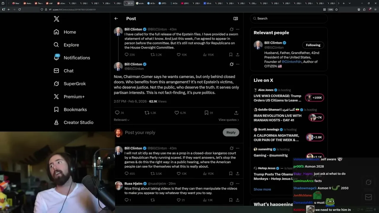Reload the page in the browser toolbar
This screenshot has width=379, height=213.
tap(20, 9)
